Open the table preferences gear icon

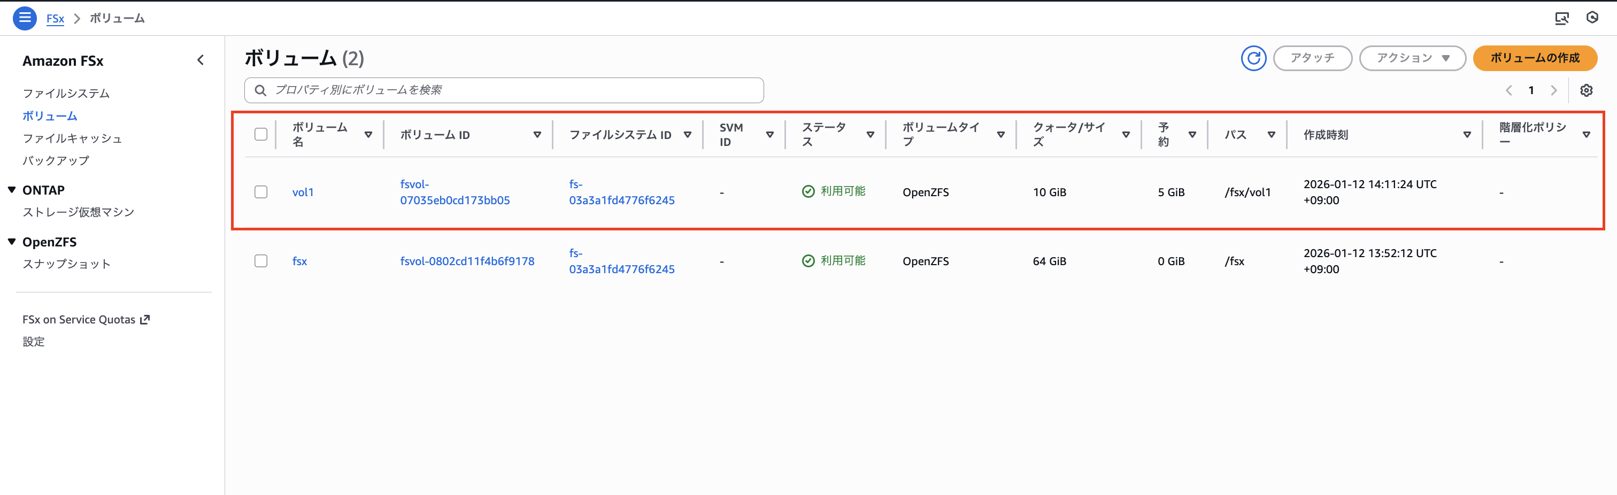[x=1587, y=90]
